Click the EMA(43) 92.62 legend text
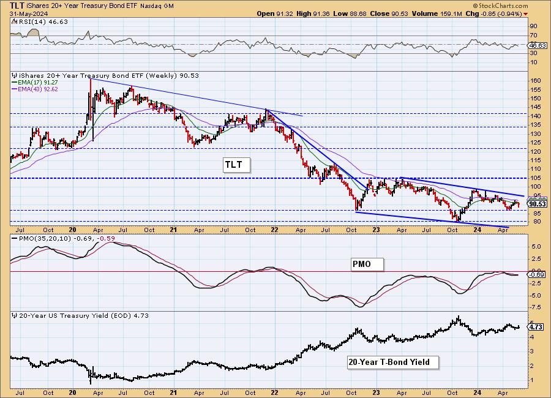 click(x=38, y=89)
